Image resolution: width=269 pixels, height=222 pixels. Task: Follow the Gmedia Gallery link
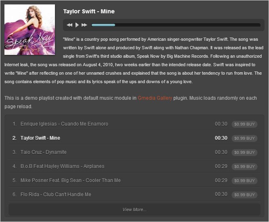click(155, 98)
